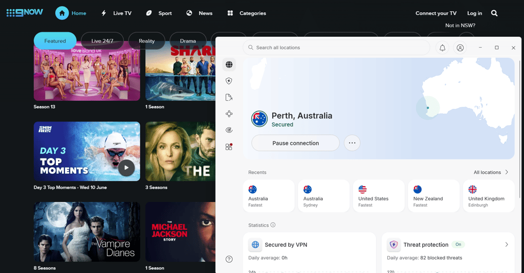Select the Live 24/7 tab

tap(102, 41)
